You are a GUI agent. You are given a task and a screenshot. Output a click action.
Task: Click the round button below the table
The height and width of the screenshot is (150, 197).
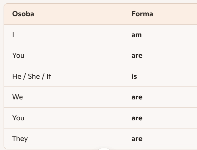104,149
